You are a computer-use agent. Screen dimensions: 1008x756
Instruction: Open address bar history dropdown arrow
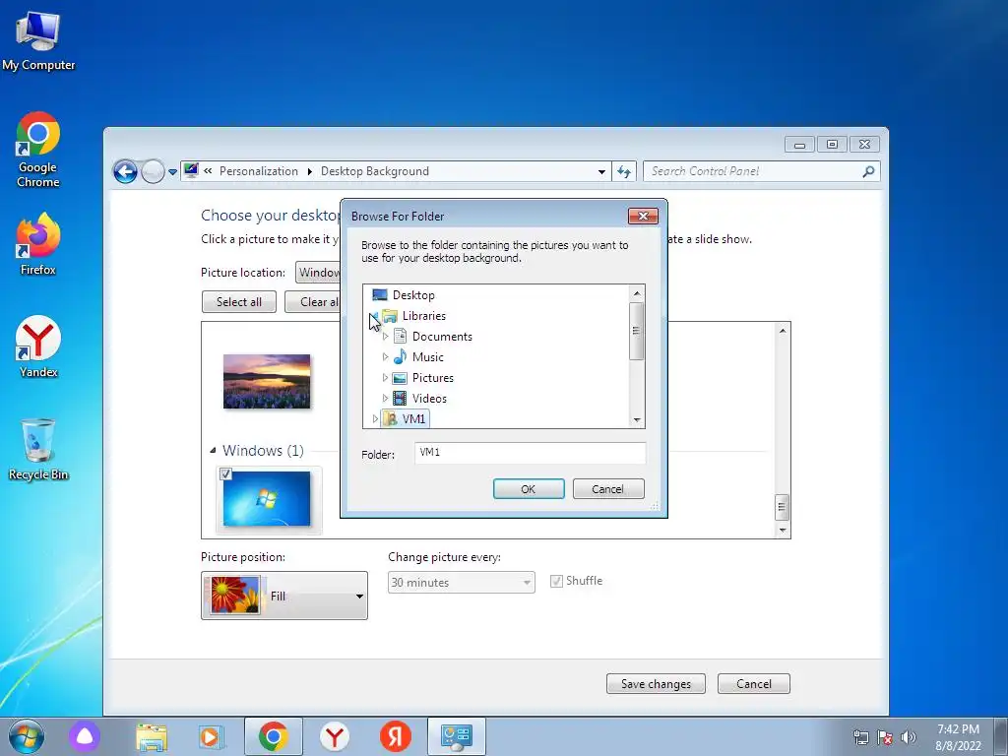point(601,171)
